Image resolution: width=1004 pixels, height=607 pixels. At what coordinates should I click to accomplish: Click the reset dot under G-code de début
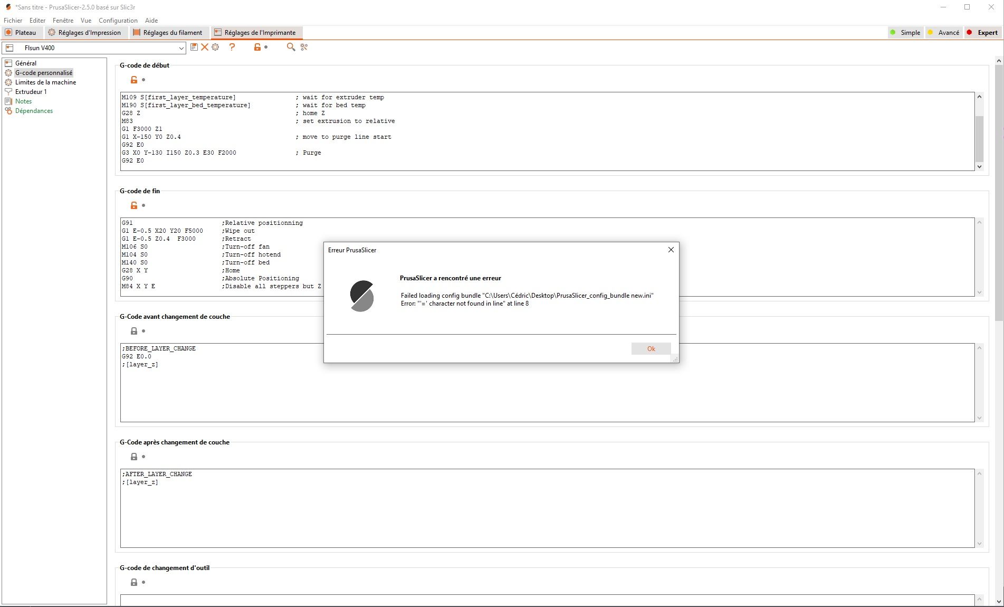(144, 80)
